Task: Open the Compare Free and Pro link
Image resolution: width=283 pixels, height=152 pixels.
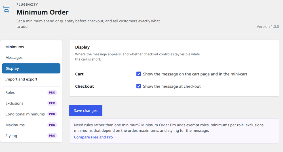Action: 93,137
